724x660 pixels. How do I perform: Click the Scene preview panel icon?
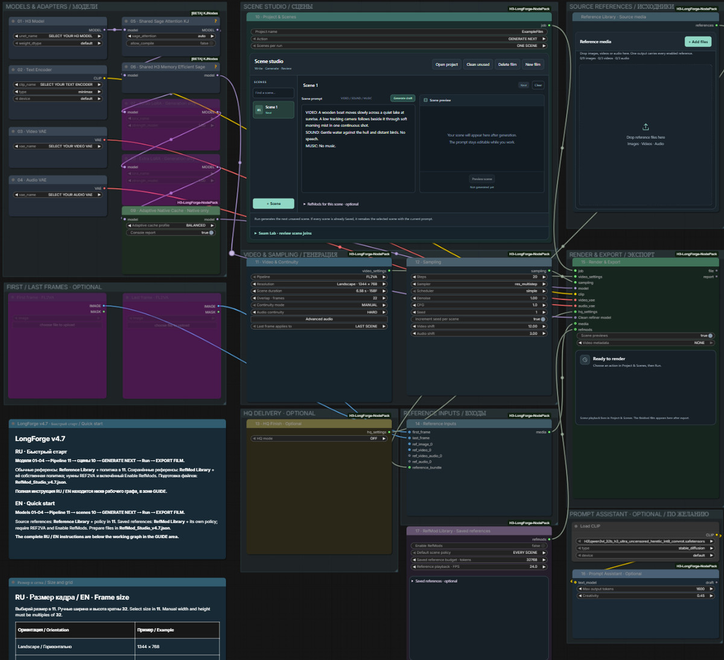425,100
